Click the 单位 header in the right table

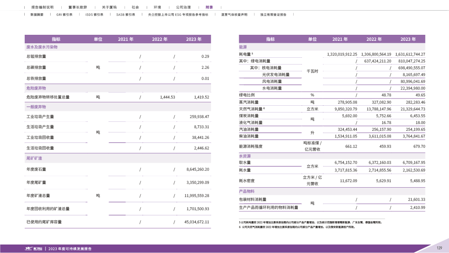coord(312,39)
